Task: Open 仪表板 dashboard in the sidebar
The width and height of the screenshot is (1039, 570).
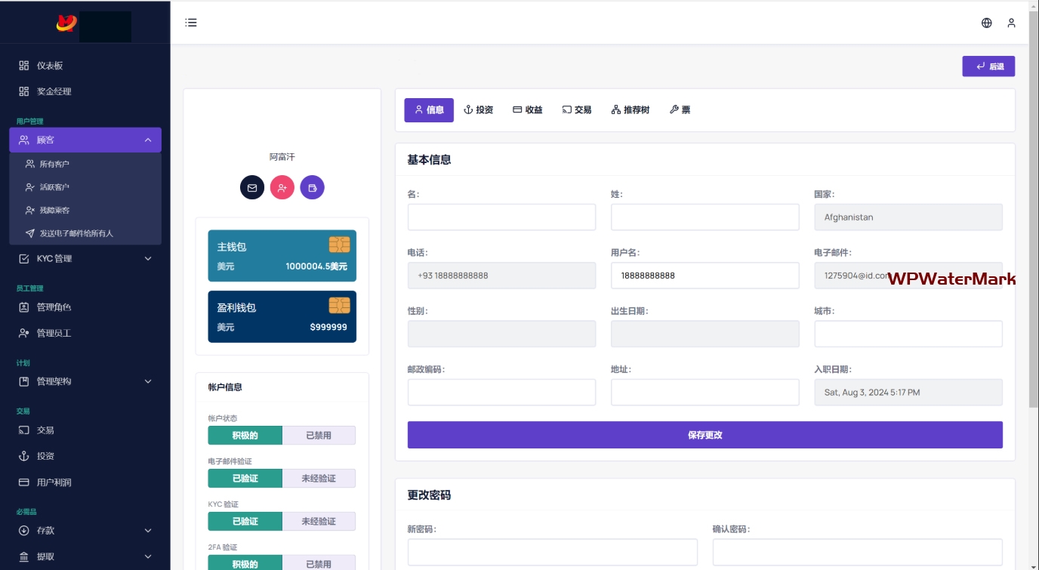Action: tap(50, 66)
